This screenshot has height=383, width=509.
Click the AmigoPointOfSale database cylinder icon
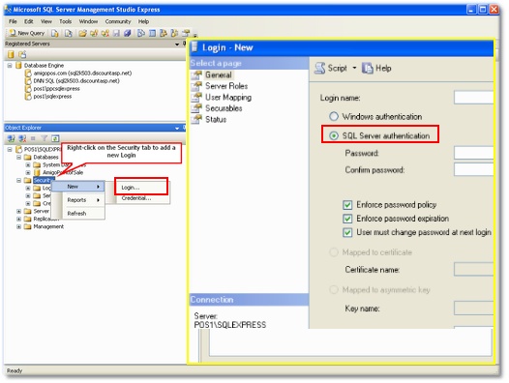click(37, 172)
